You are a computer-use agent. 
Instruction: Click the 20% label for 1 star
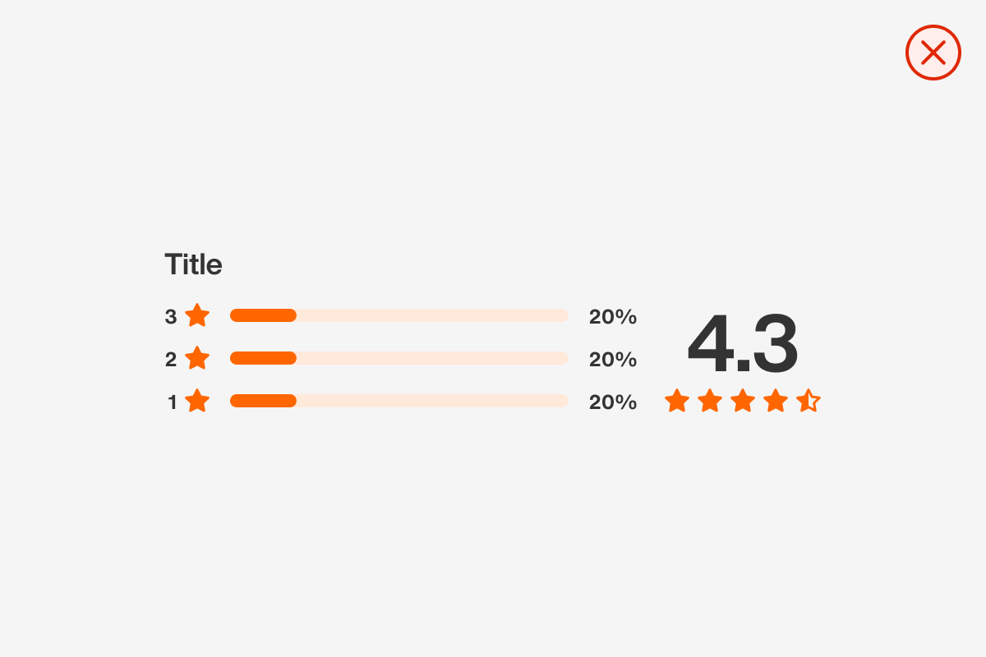[x=612, y=402]
